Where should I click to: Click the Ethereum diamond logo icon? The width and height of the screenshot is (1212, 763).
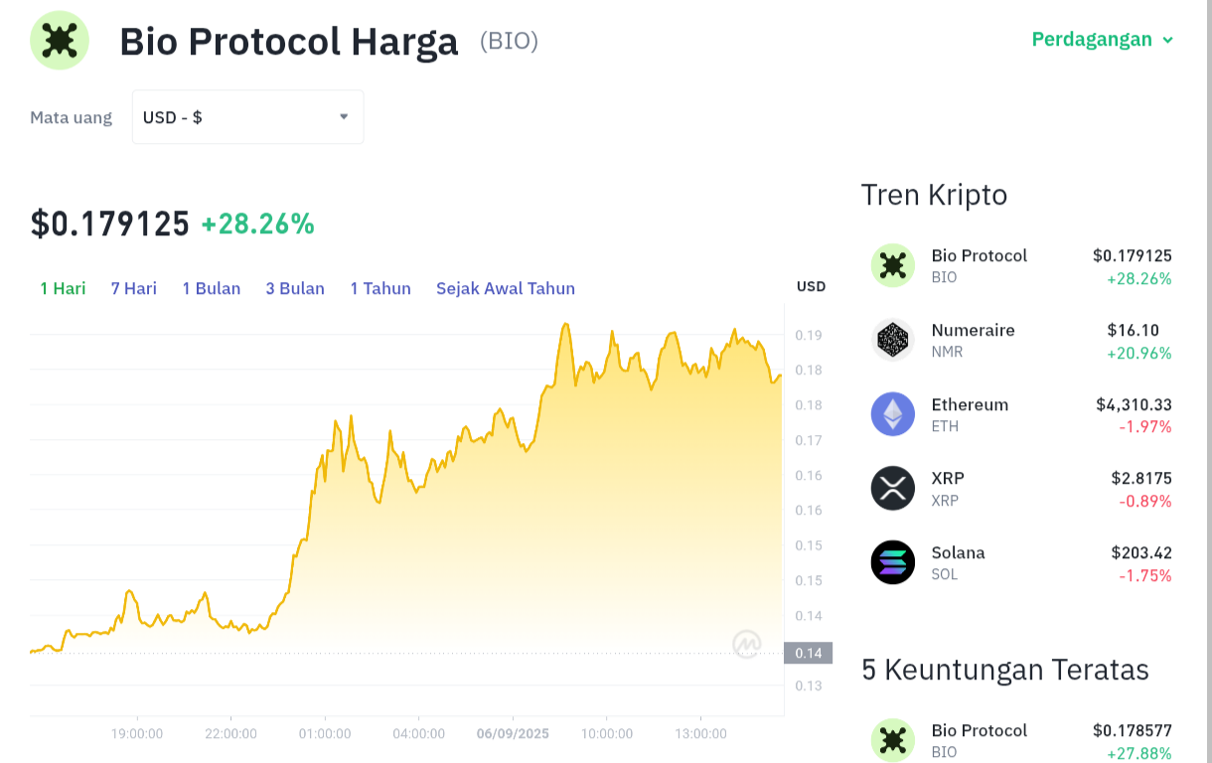tap(892, 414)
